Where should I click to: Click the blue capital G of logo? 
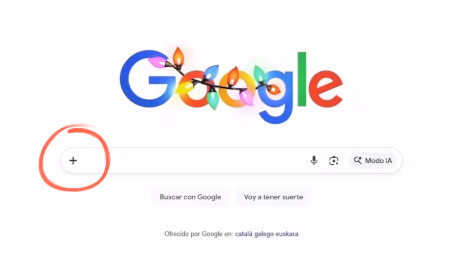146,79
